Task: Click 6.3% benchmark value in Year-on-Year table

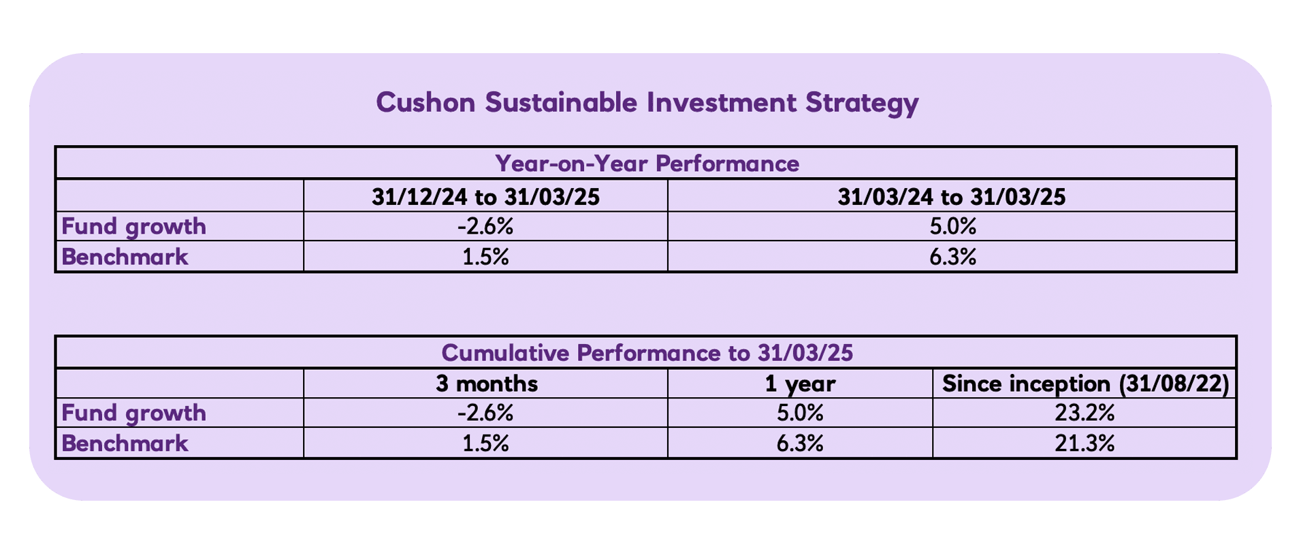Action: coord(952,257)
